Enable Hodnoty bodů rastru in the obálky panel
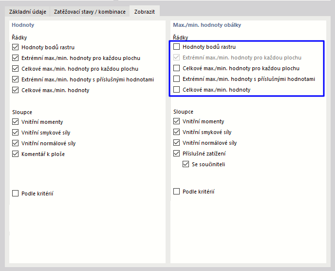 click(177, 47)
